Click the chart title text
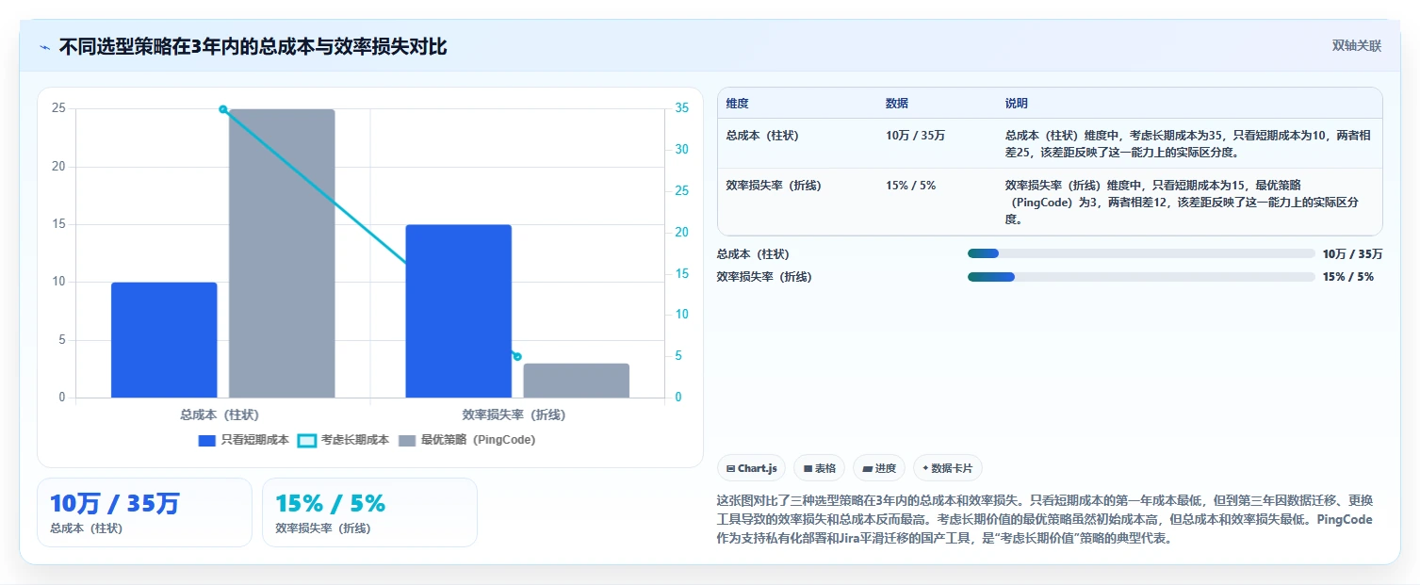 [x=253, y=46]
